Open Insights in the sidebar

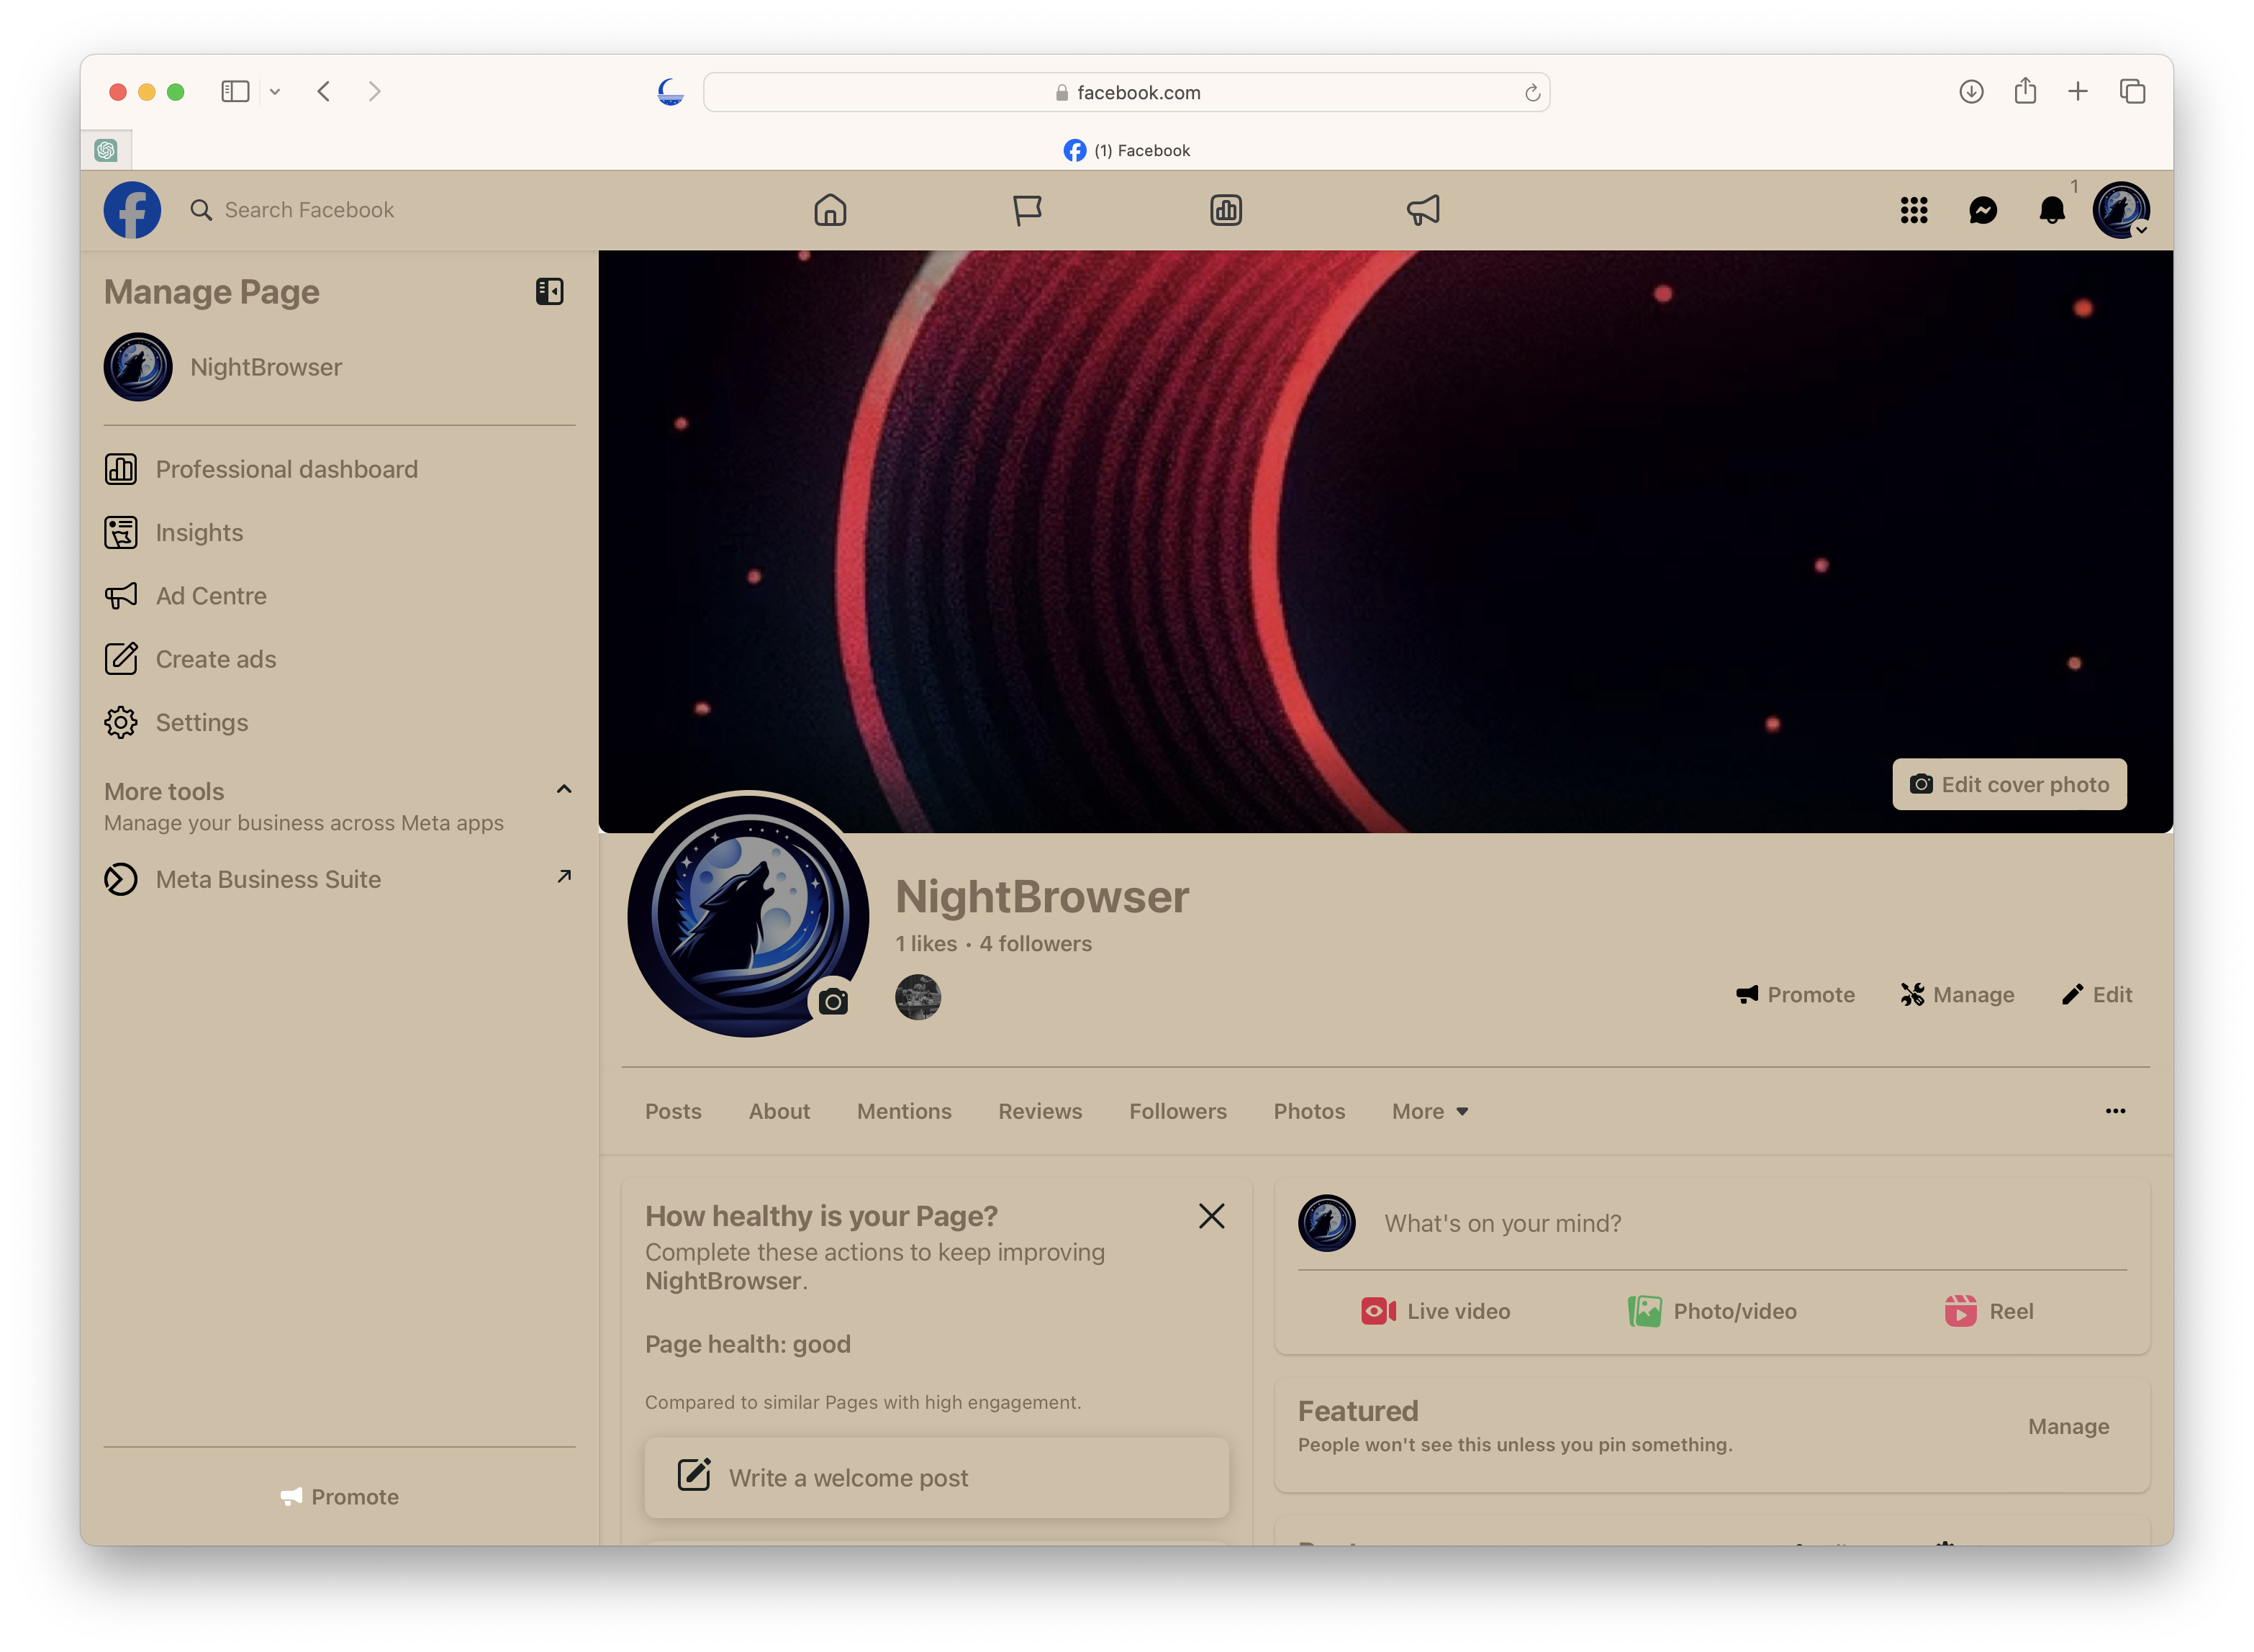tap(339, 532)
